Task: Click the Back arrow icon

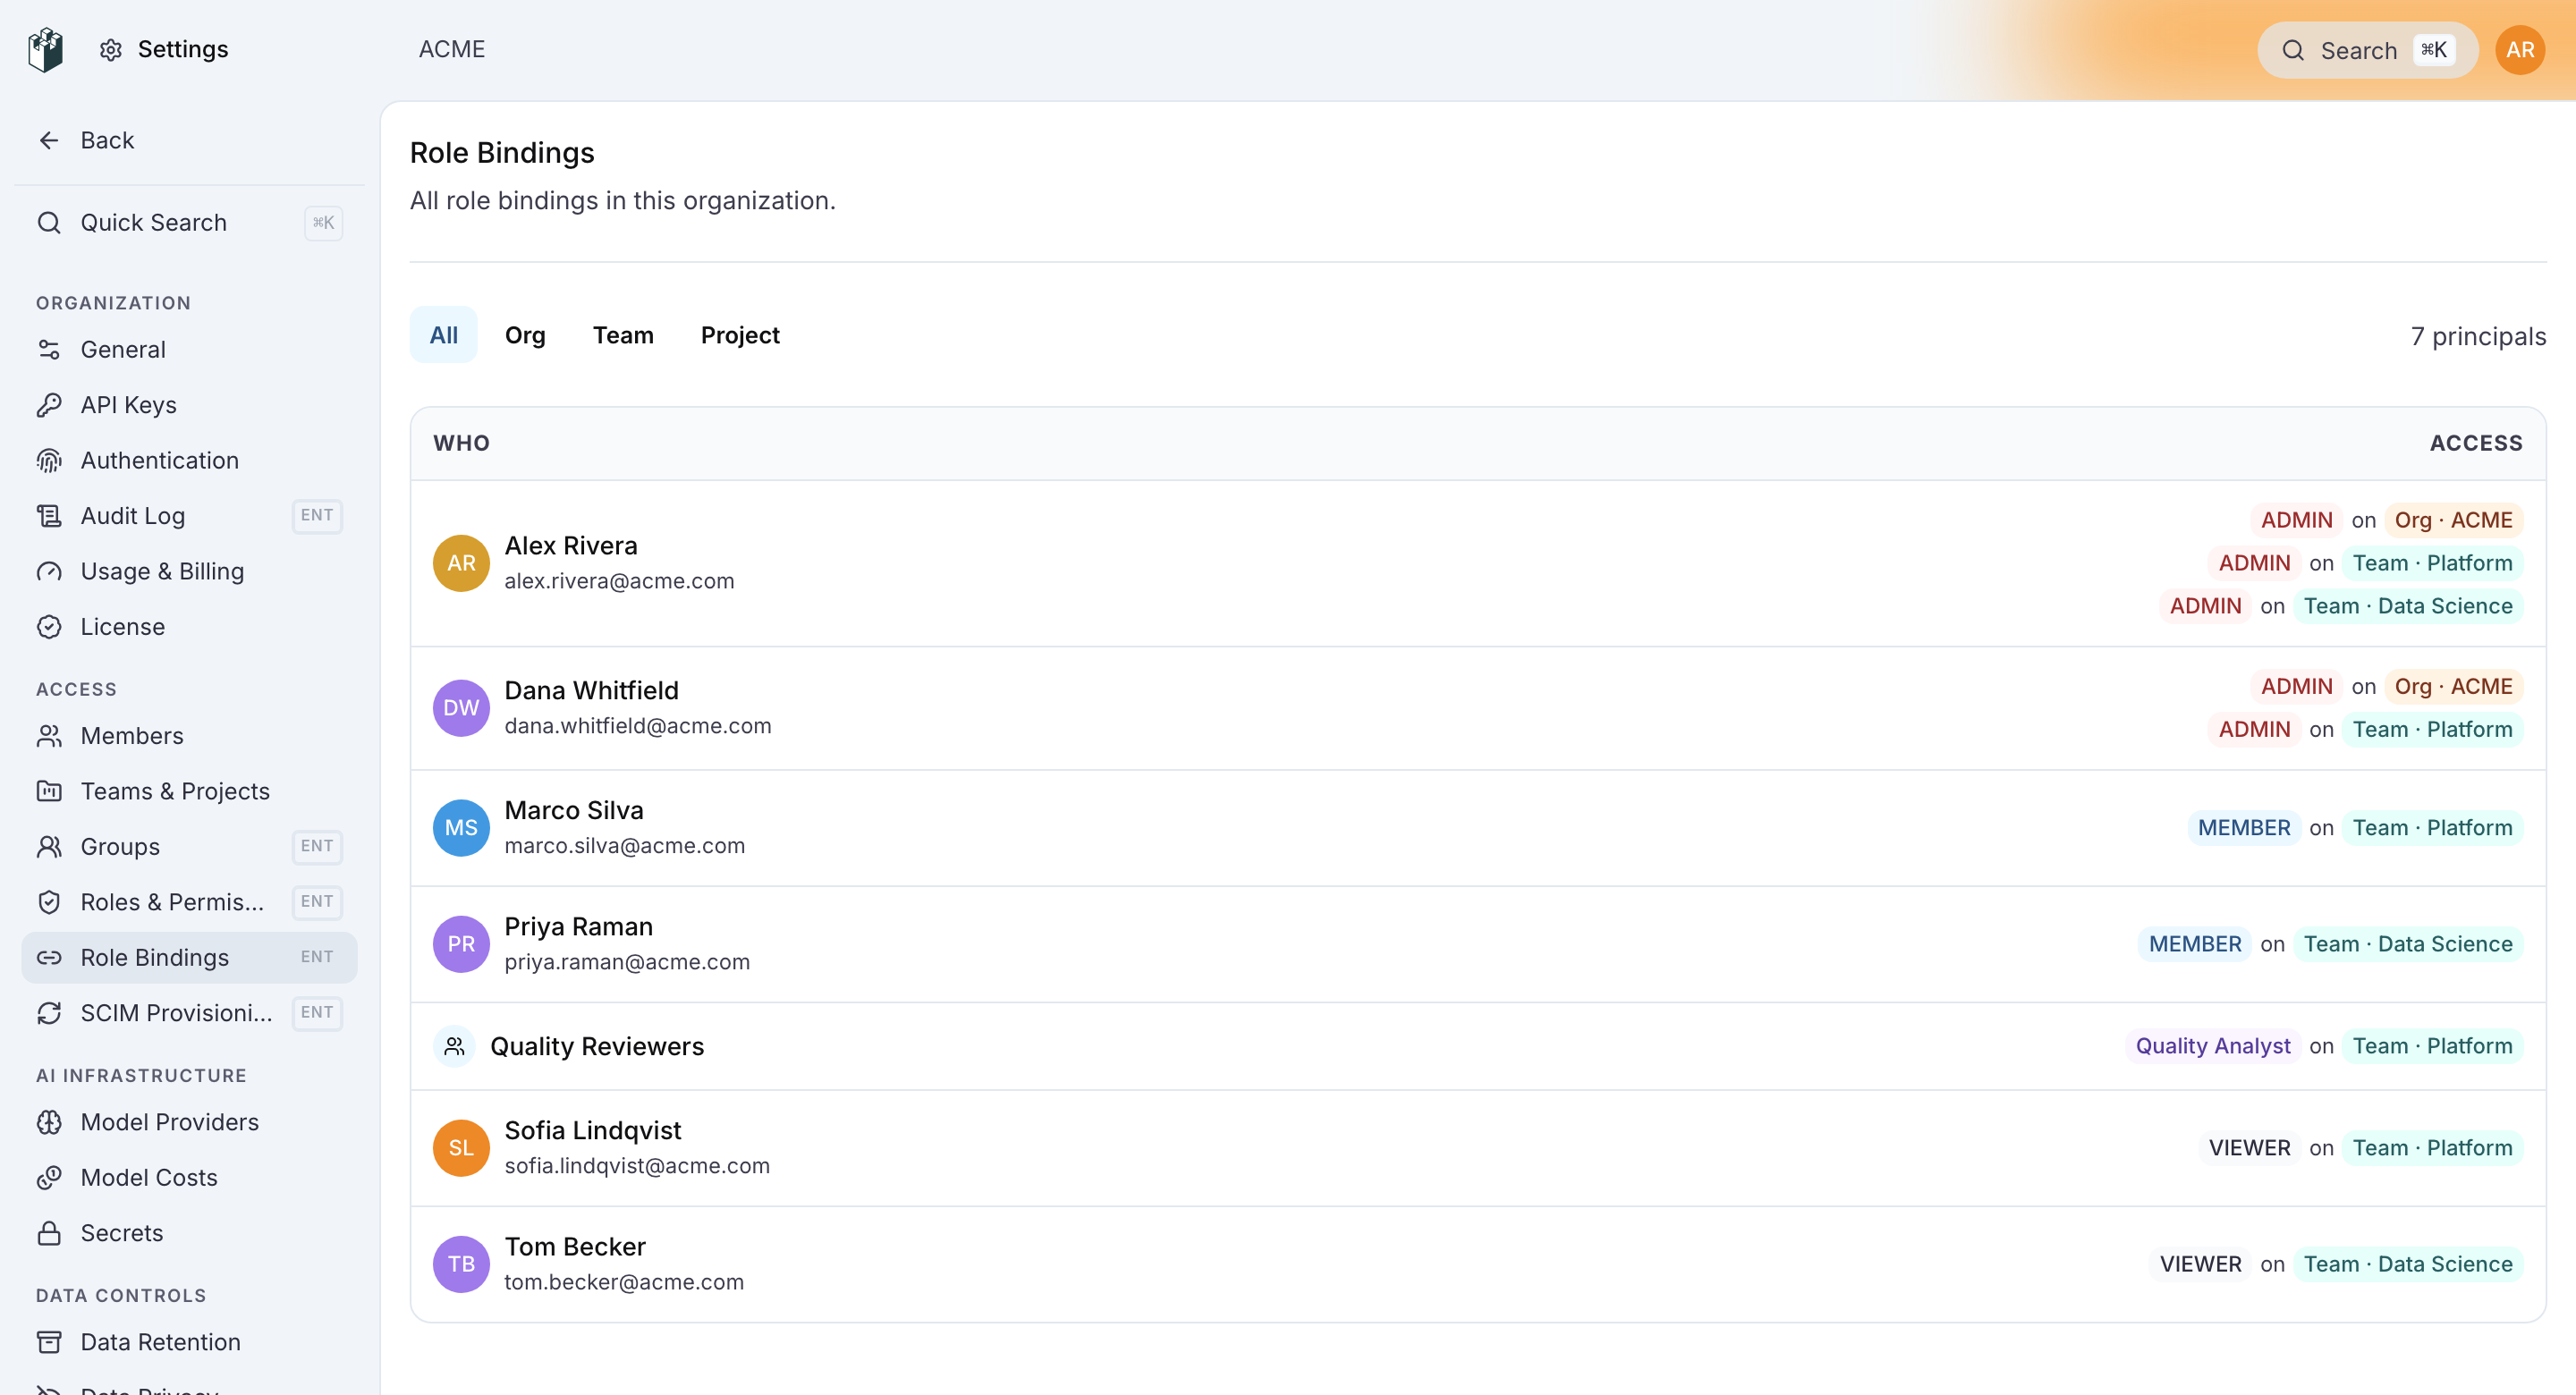Action: coord(49,140)
